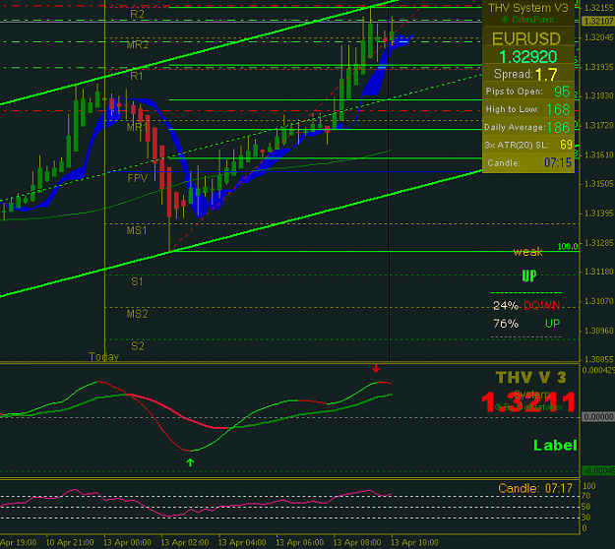Click the 1.31830 price axis label

point(598,95)
